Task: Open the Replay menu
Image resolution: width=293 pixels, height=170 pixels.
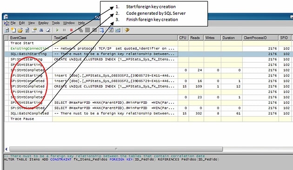Action: (x=43, y=23)
